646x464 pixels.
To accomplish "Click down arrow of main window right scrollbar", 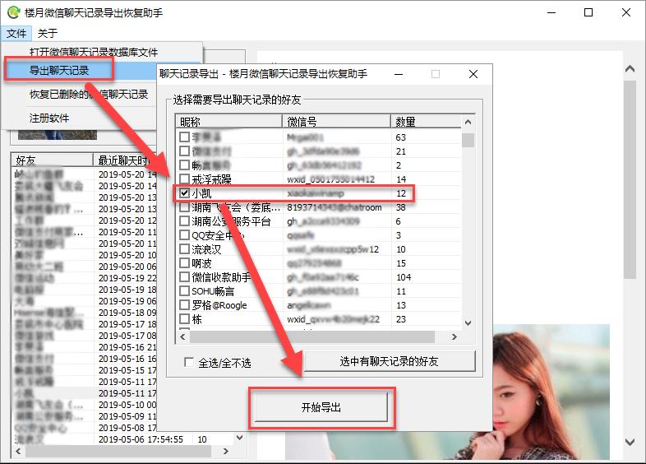I will tap(630, 443).
